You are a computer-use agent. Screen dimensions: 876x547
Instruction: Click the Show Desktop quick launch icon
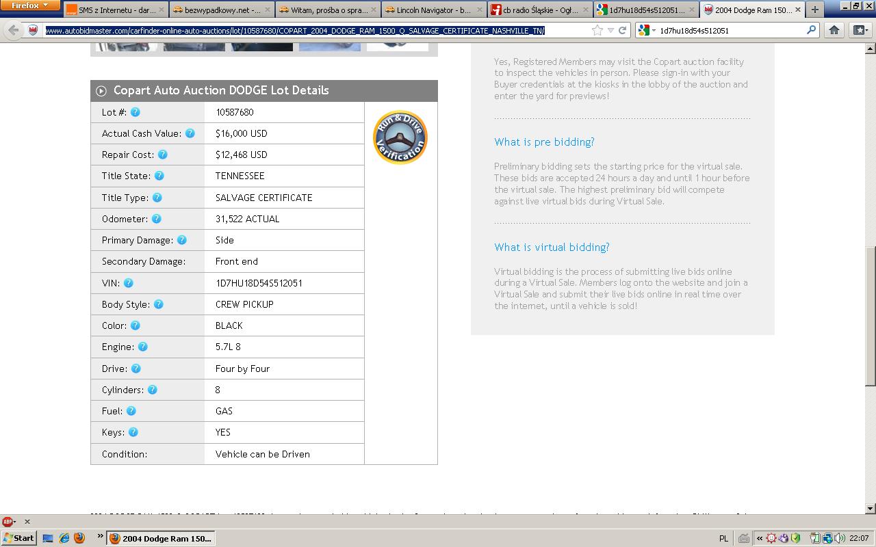pos(48,538)
